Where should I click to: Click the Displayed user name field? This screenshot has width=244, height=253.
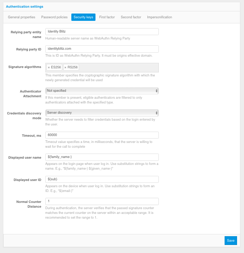(102, 157)
